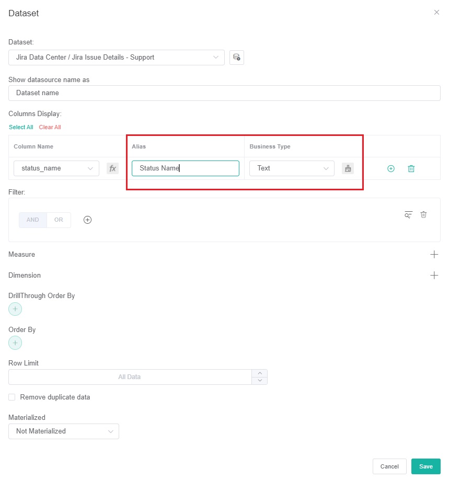Click the Select All link

pyautogui.click(x=21, y=127)
